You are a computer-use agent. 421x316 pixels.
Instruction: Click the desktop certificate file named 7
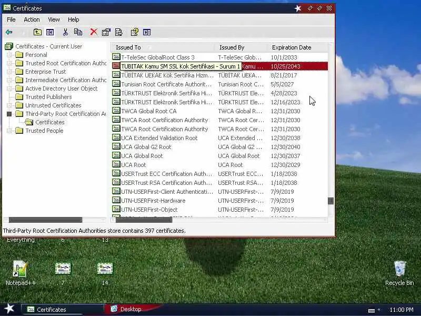point(63,269)
